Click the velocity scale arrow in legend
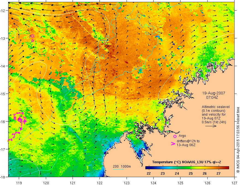Image resolution: width=240 pixels, height=185 pixels. [x=211, y=126]
